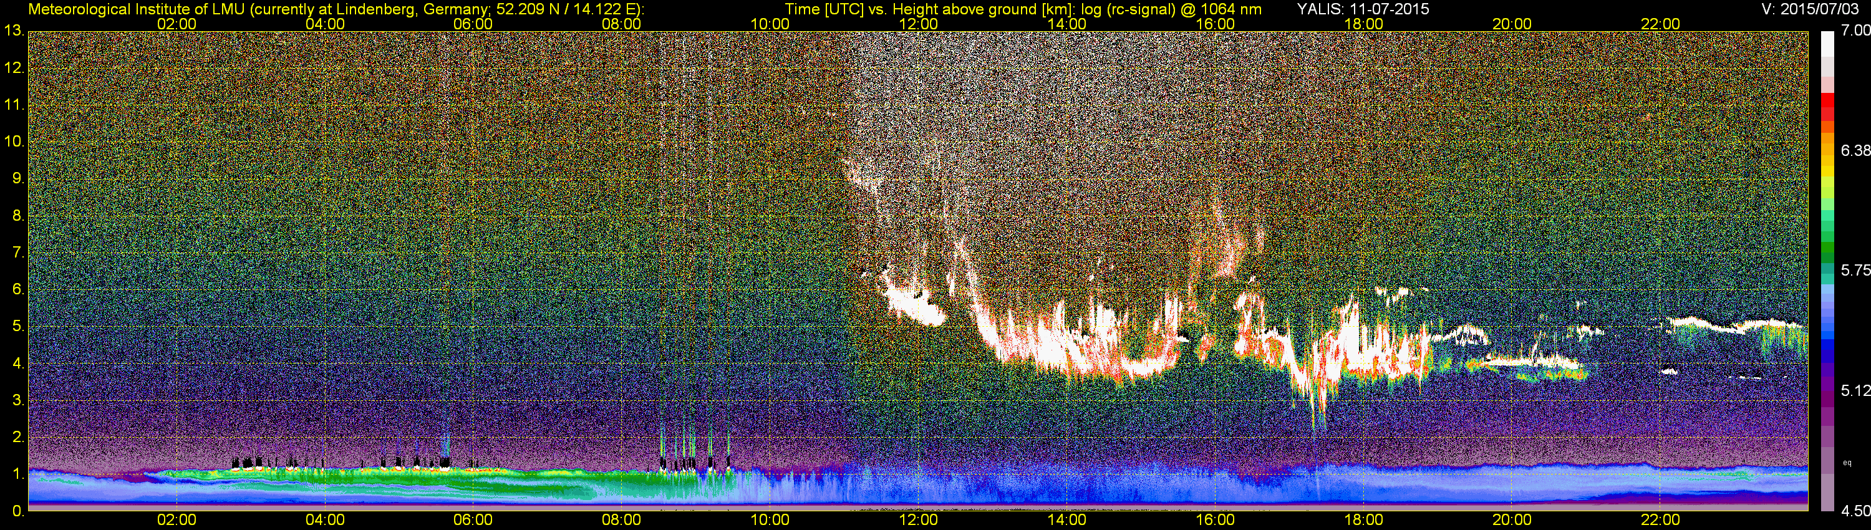
Task: Click the 9. height axis label
Action: pyautogui.click(x=18, y=178)
